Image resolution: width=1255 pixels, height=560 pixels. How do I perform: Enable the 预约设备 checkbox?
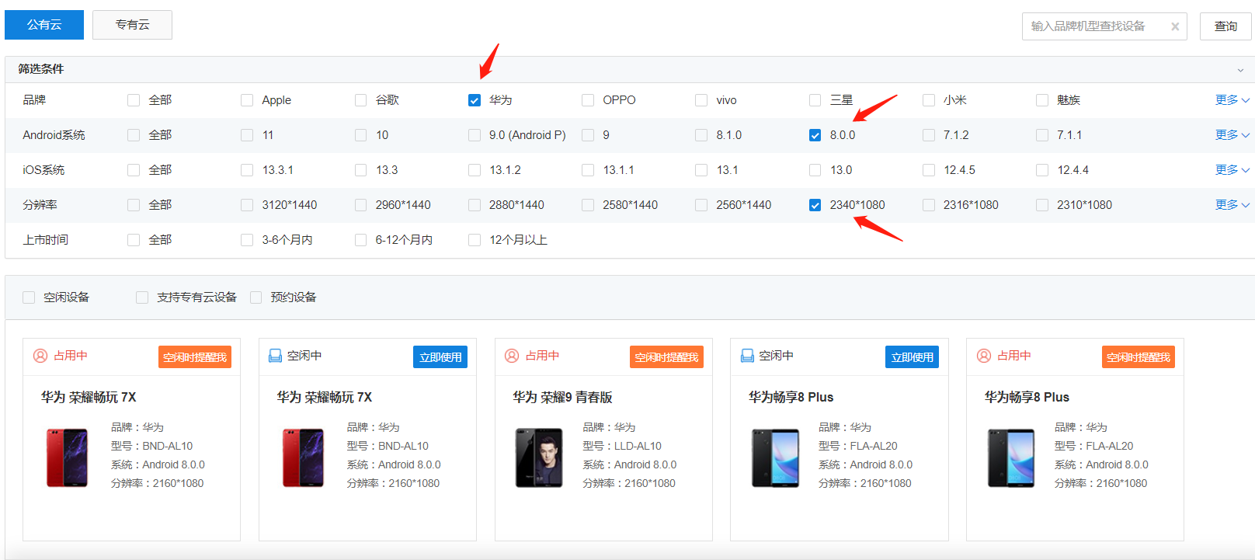pos(256,297)
